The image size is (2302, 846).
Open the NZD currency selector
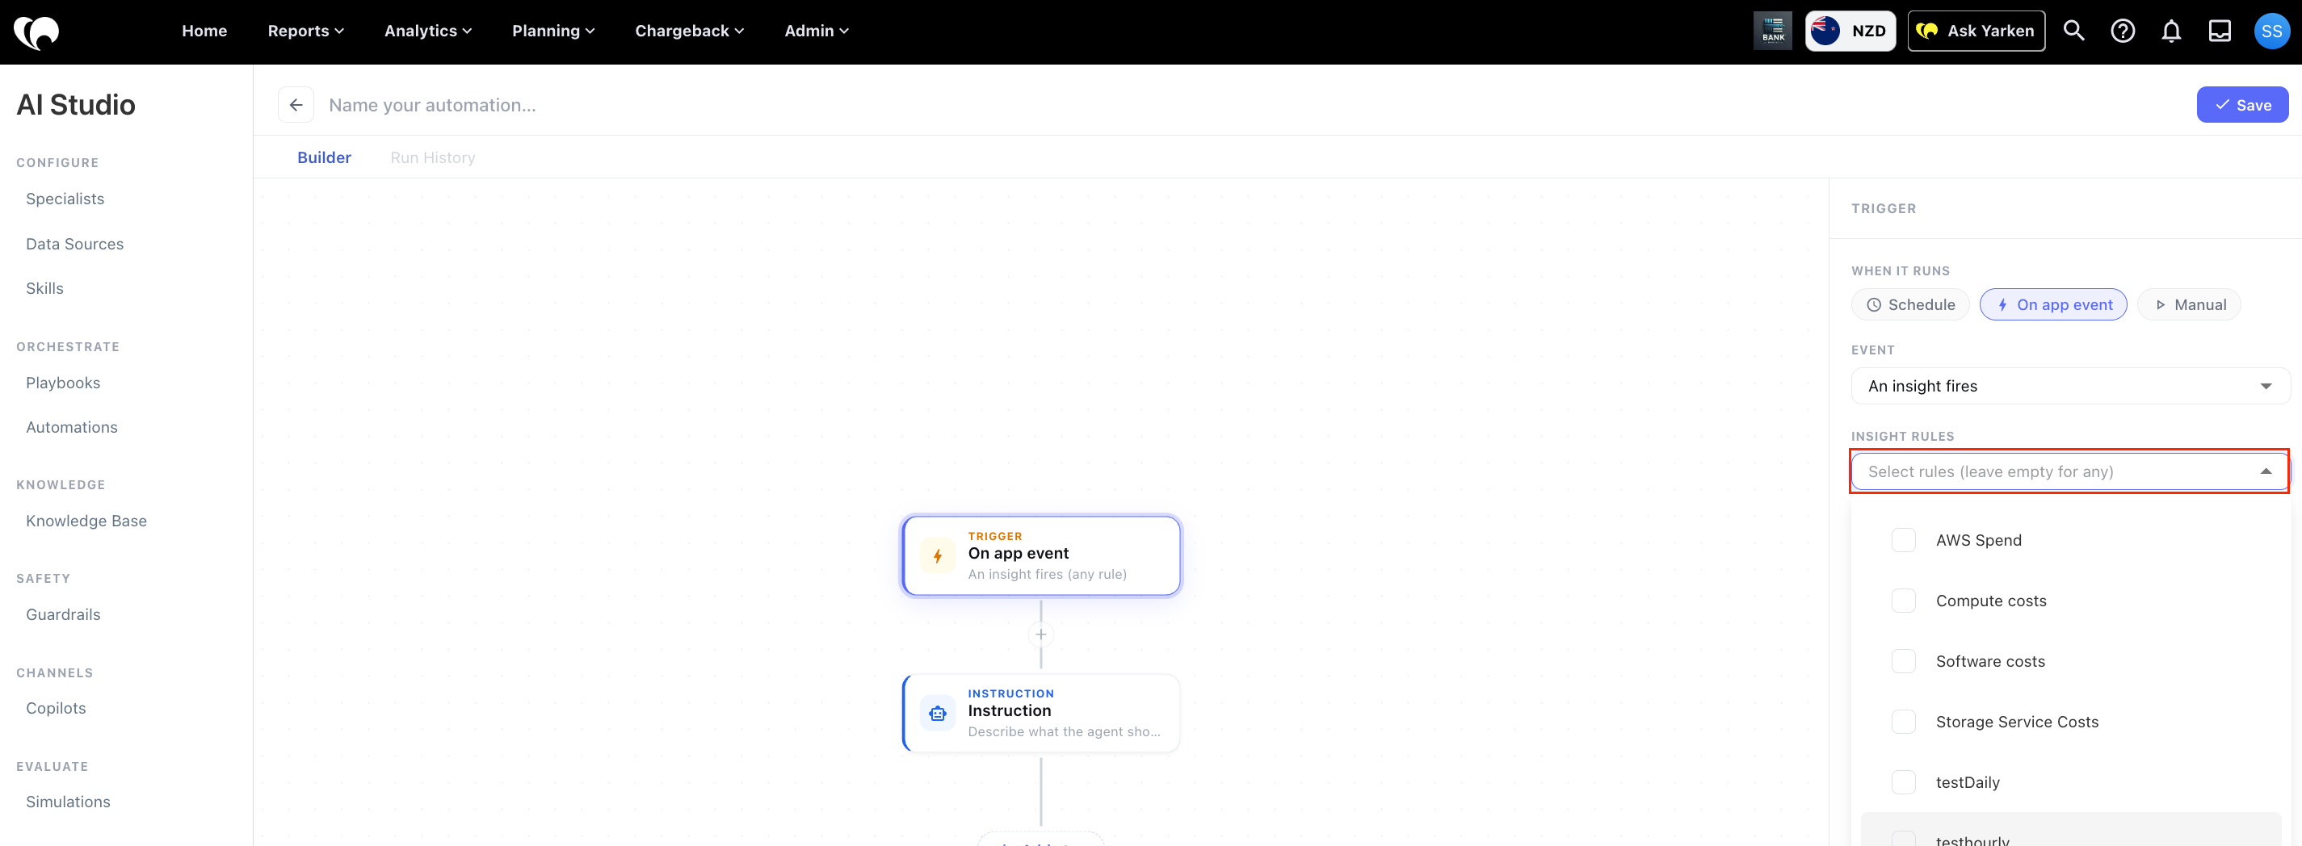pos(1850,31)
